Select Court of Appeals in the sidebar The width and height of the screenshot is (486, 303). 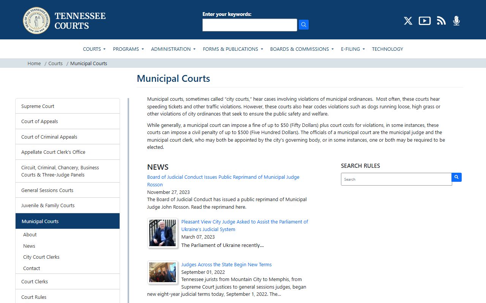click(68, 121)
